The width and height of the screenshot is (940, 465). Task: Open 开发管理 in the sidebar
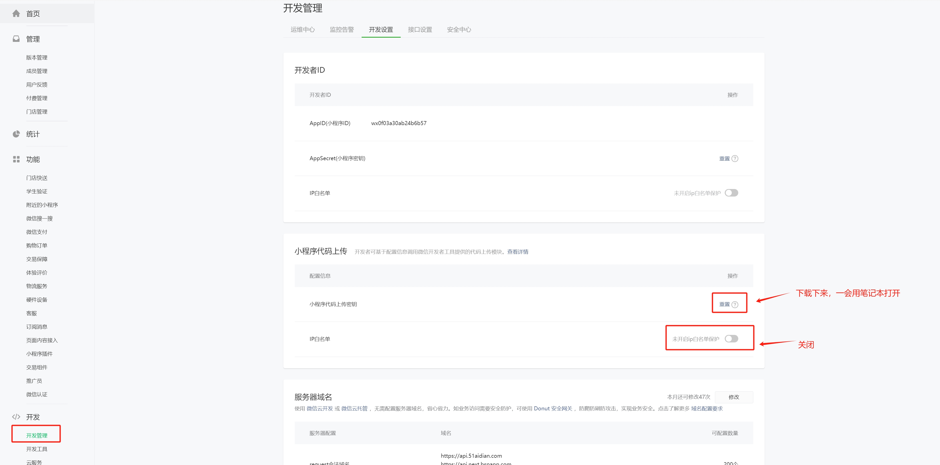37,435
